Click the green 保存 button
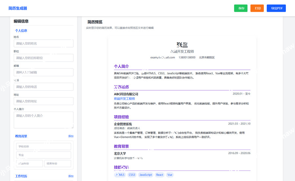 (241, 8)
